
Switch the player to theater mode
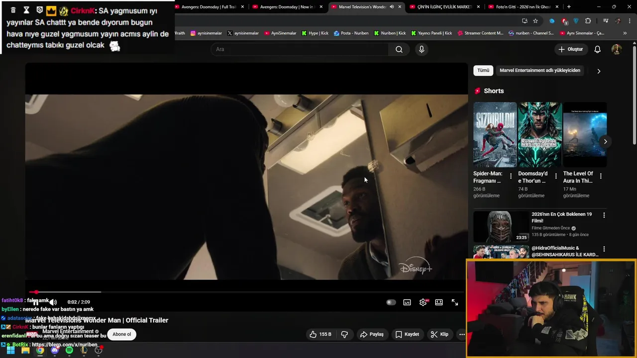click(439, 302)
